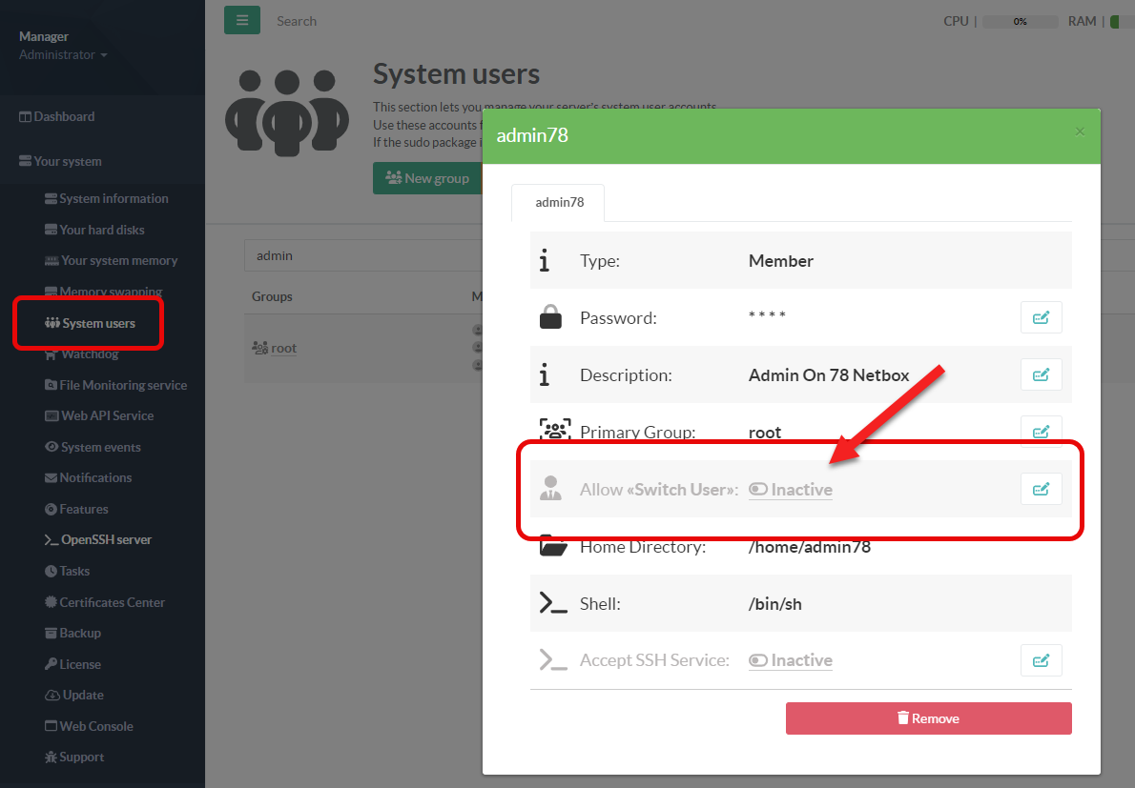Click edit icon for Allow Switch User
The image size is (1135, 788).
point(1041,489)
